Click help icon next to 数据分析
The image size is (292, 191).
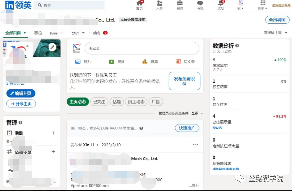coord(237,45)
